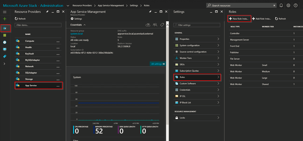The height and width of the screenshot is (141, 303).
Task: Click the Filter items field
Action: tap(38, 25)
